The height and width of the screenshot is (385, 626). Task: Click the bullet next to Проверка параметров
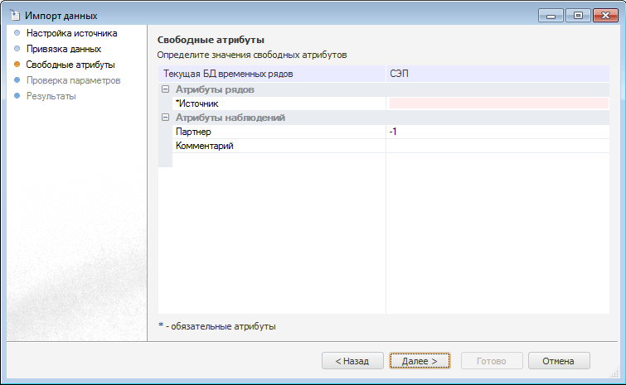point(17,80)
